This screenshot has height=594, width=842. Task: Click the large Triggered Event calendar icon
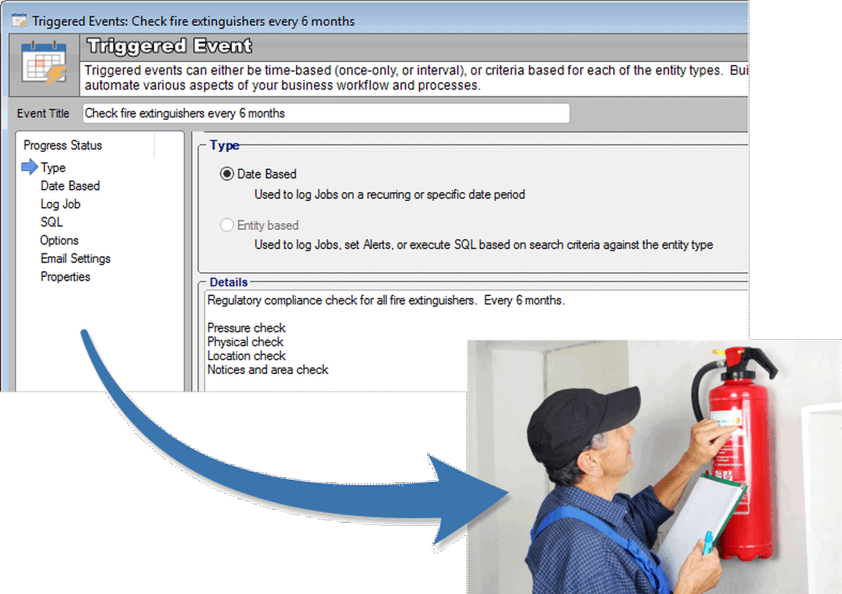45,64
